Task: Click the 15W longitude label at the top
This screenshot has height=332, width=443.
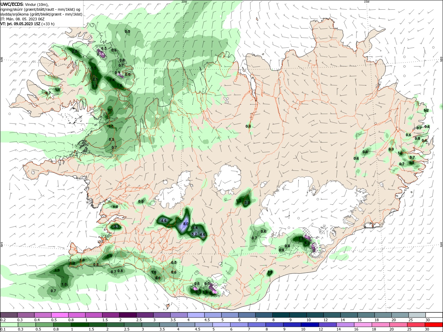Action: (x=367, y=2)
